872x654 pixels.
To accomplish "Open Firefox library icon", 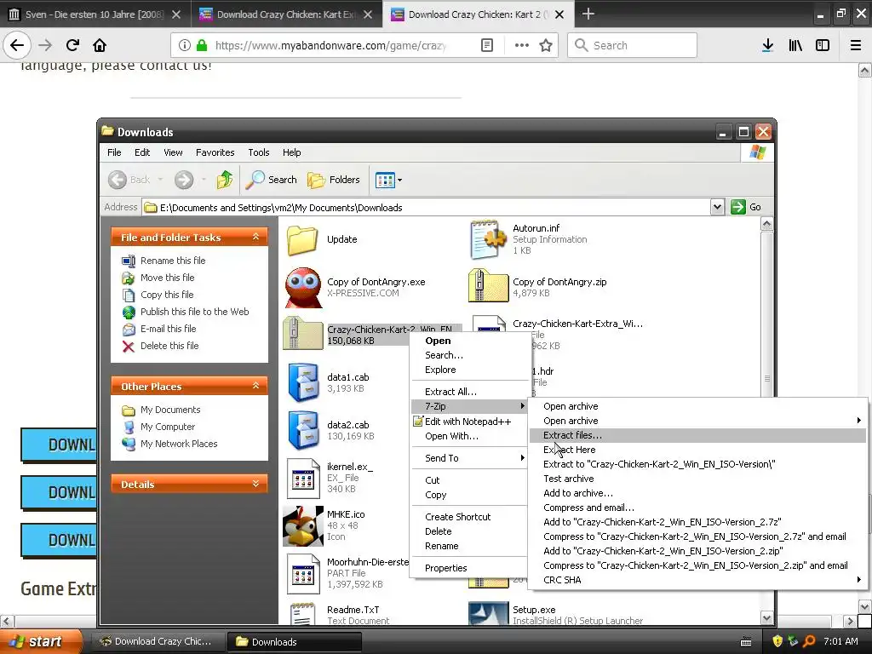I will tap(795, 45).
